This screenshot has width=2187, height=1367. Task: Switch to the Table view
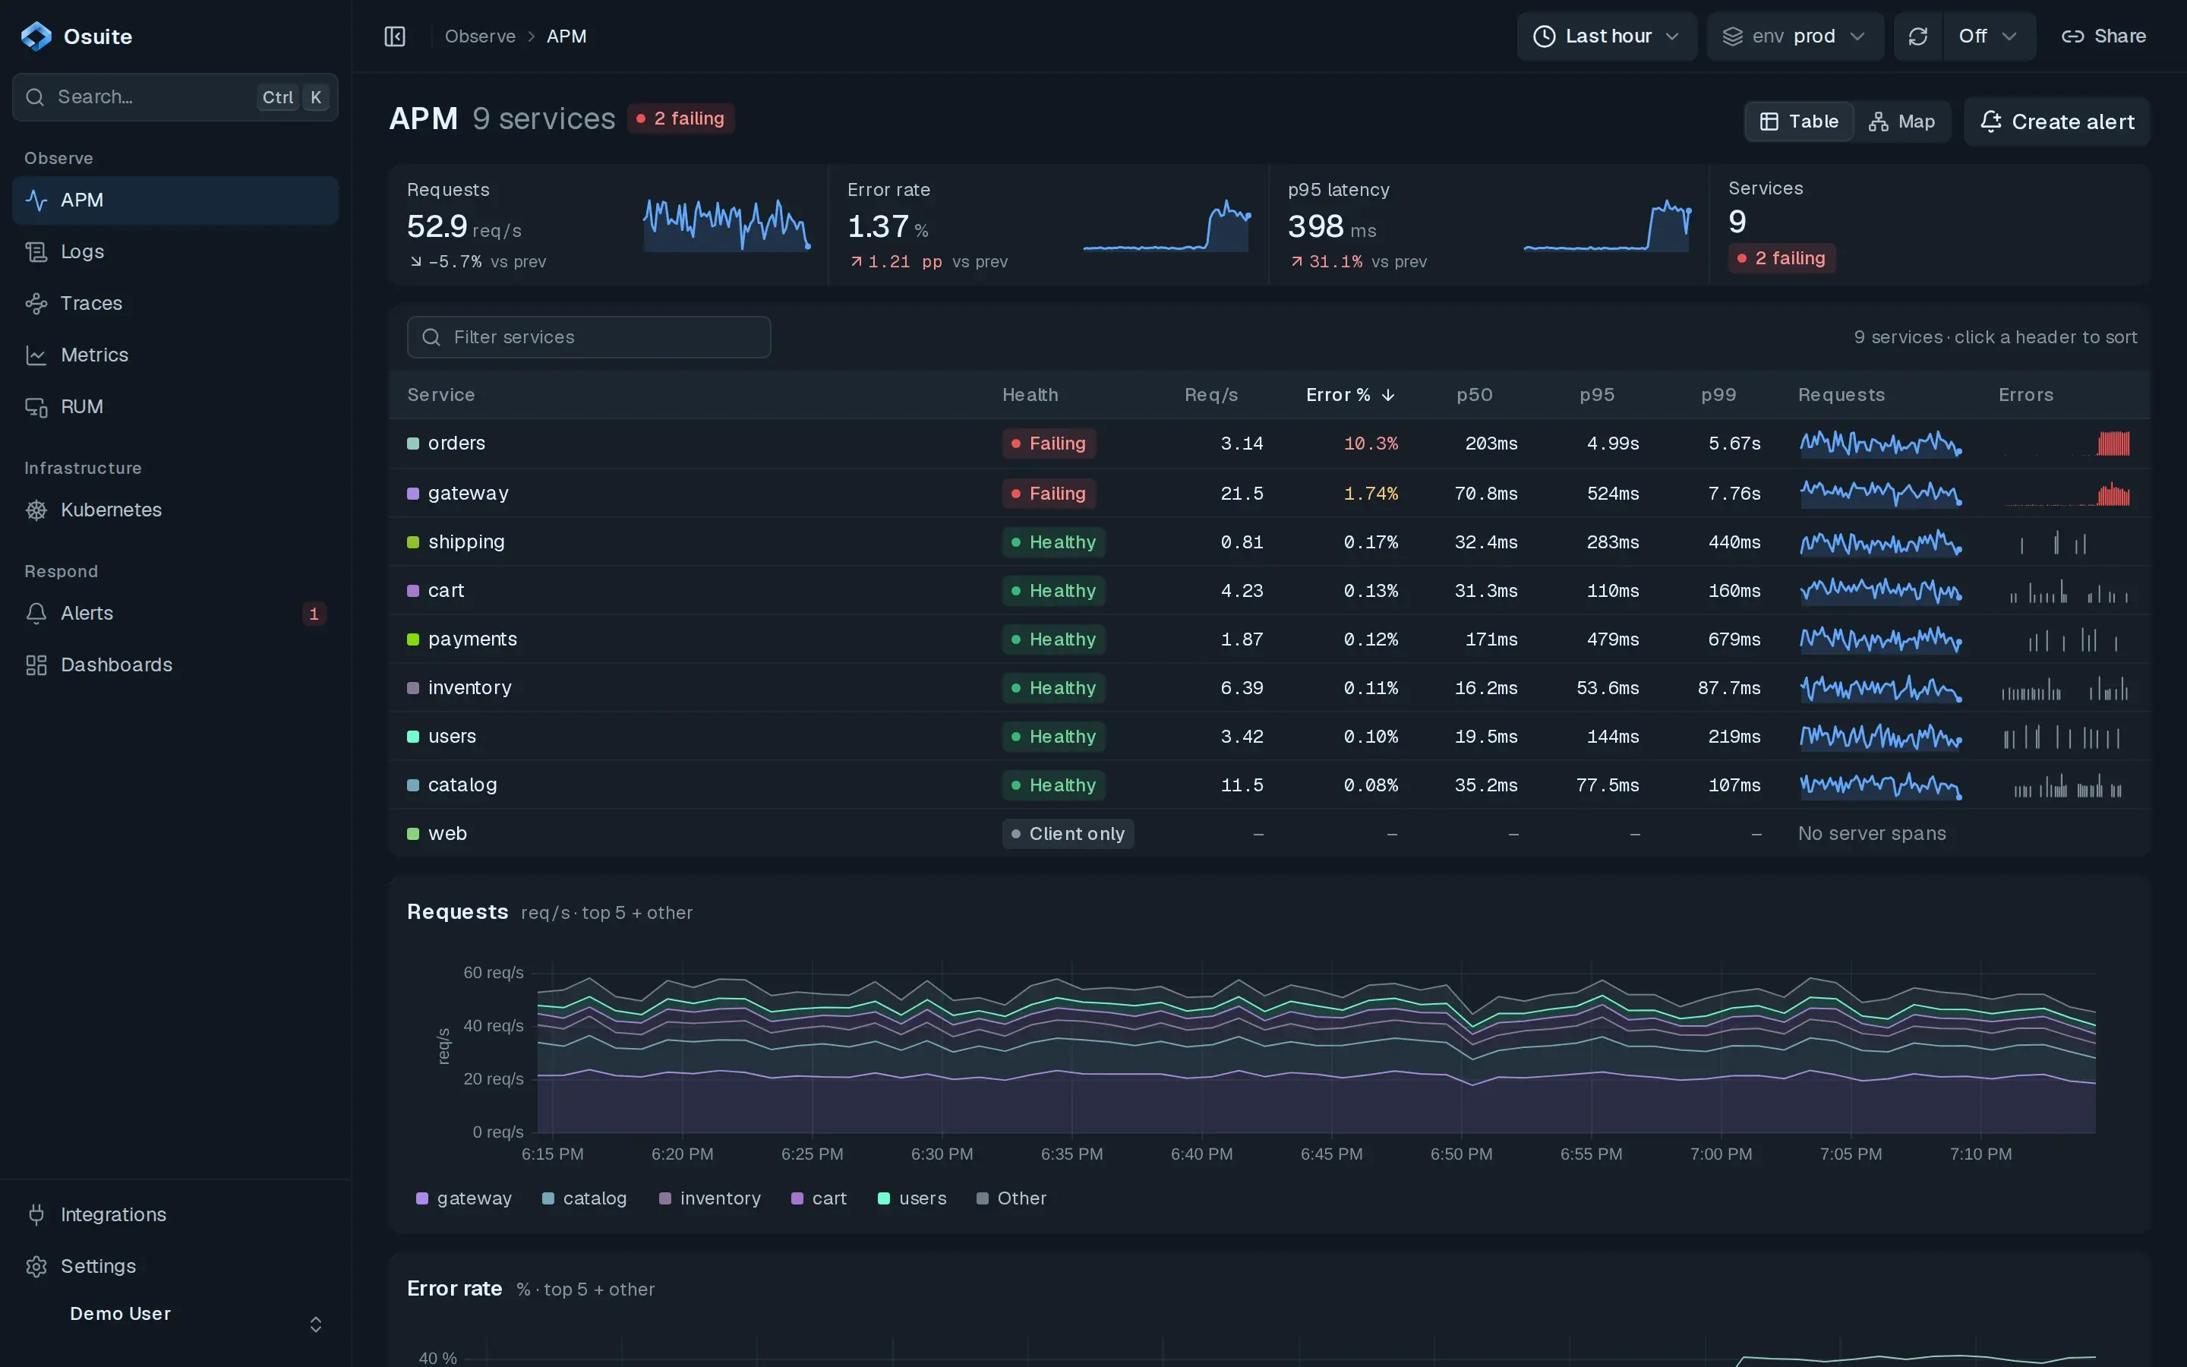pos(1799,122)
